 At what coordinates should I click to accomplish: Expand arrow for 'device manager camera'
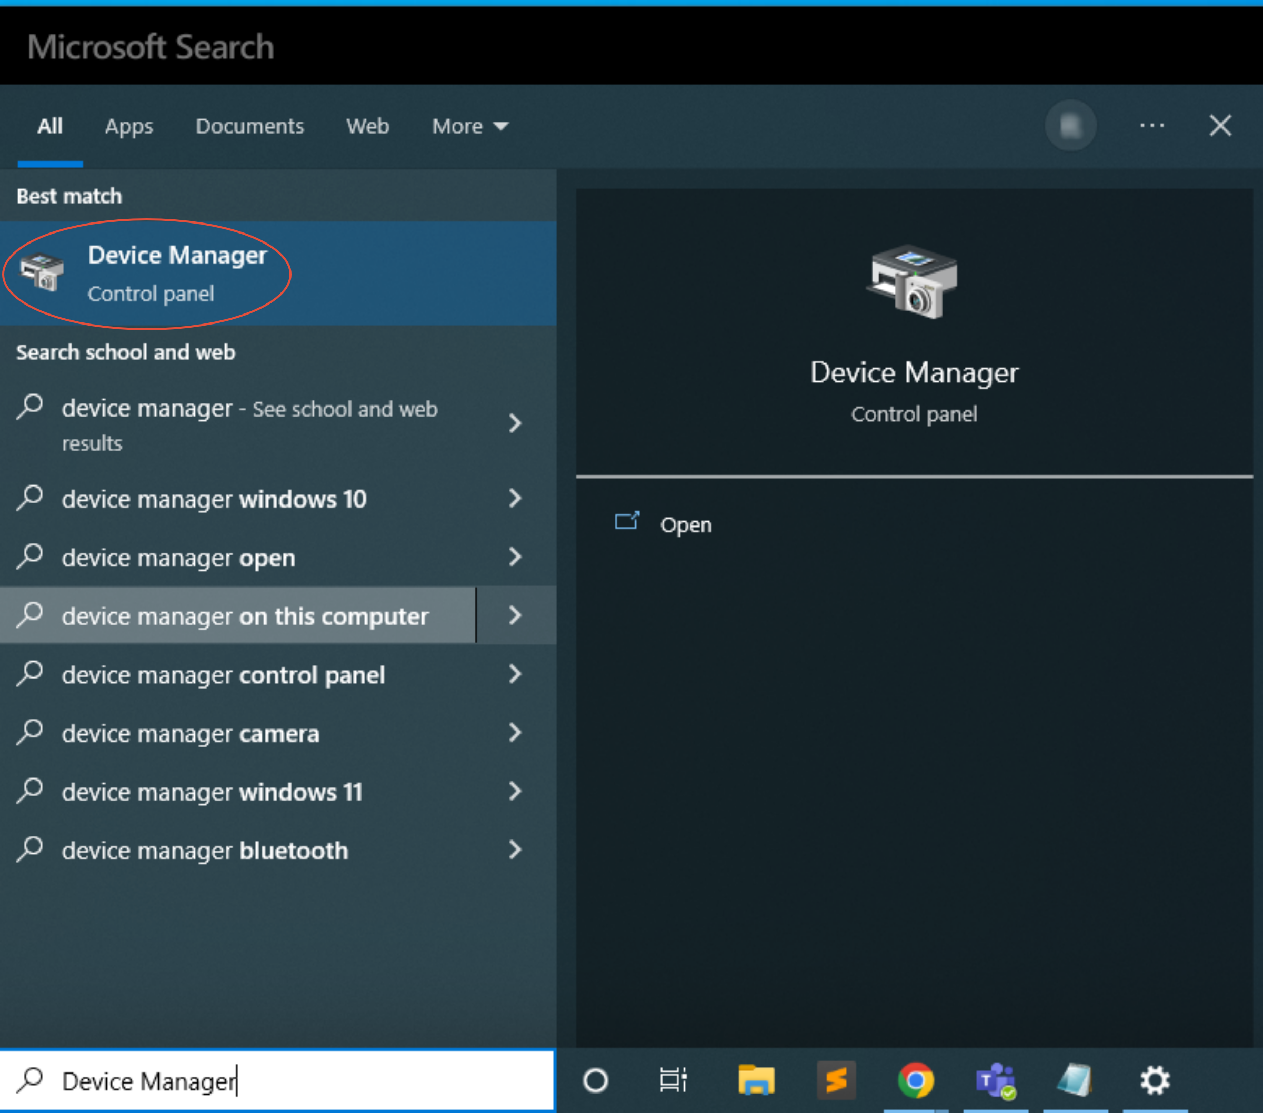[x=514, y=733]
